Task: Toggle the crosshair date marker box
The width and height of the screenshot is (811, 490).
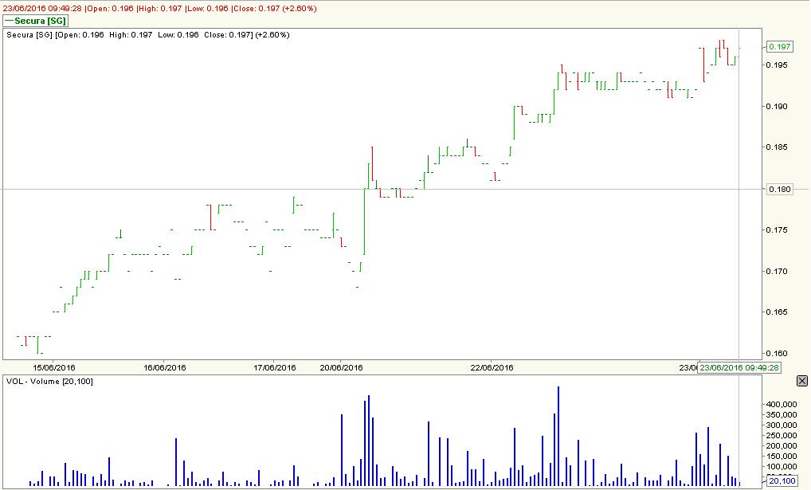Action: (x=741, y=368)
